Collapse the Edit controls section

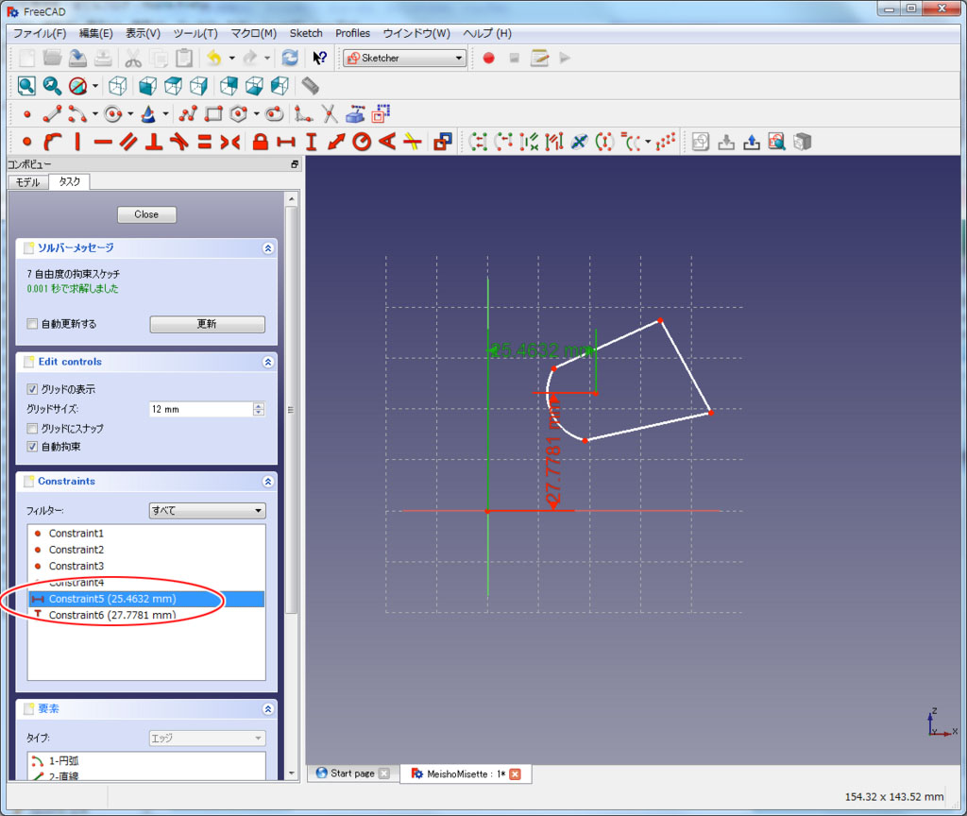(x=267, y=362)
